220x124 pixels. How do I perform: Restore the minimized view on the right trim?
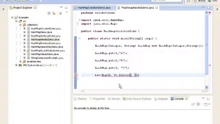(217, 9)
